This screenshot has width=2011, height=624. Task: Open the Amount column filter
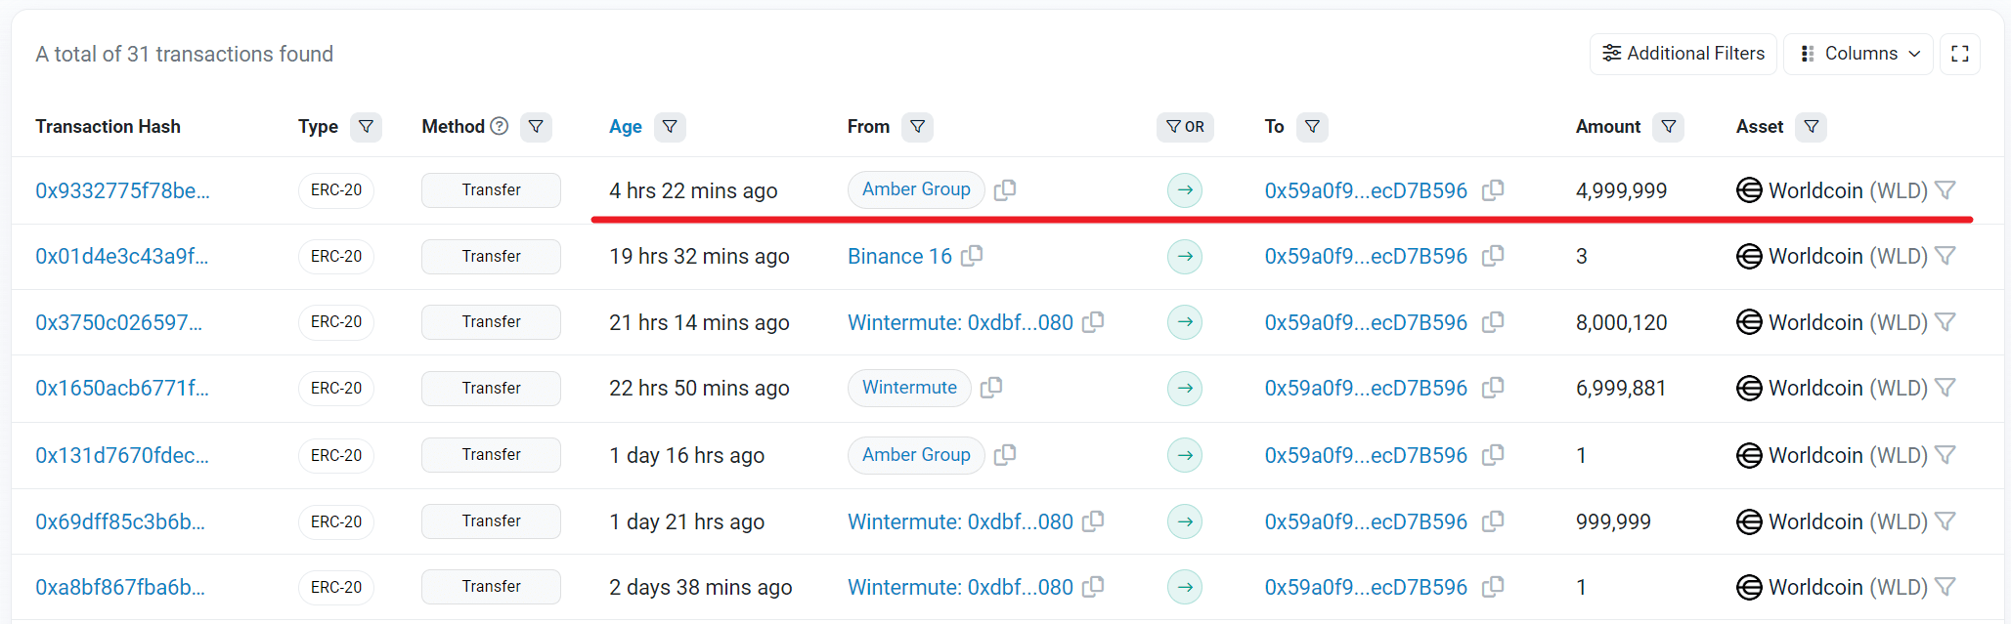coord(1668,127)
